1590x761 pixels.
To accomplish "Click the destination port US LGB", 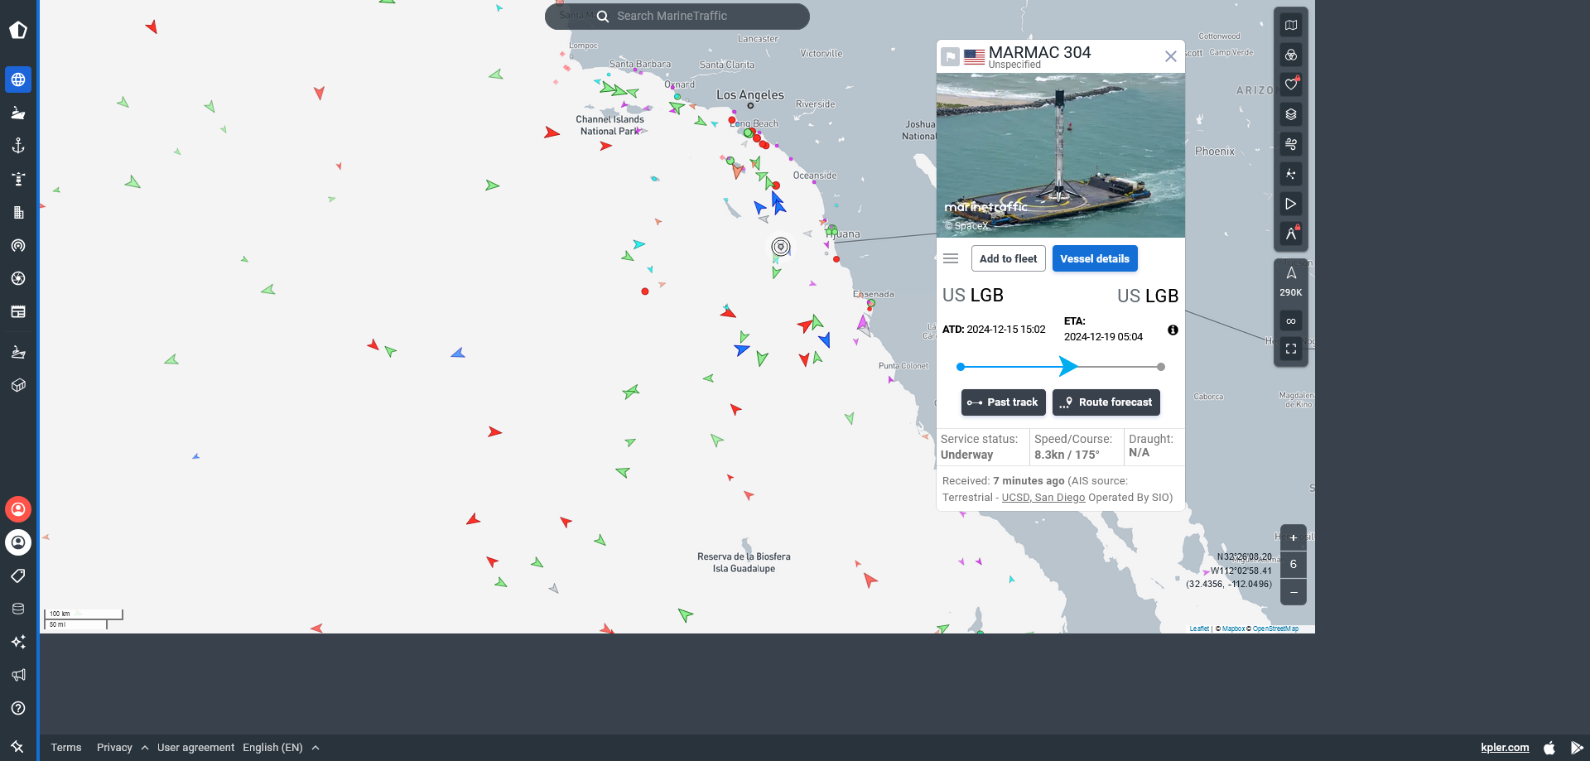I will pyautogui.click(x=1148, y=296).
